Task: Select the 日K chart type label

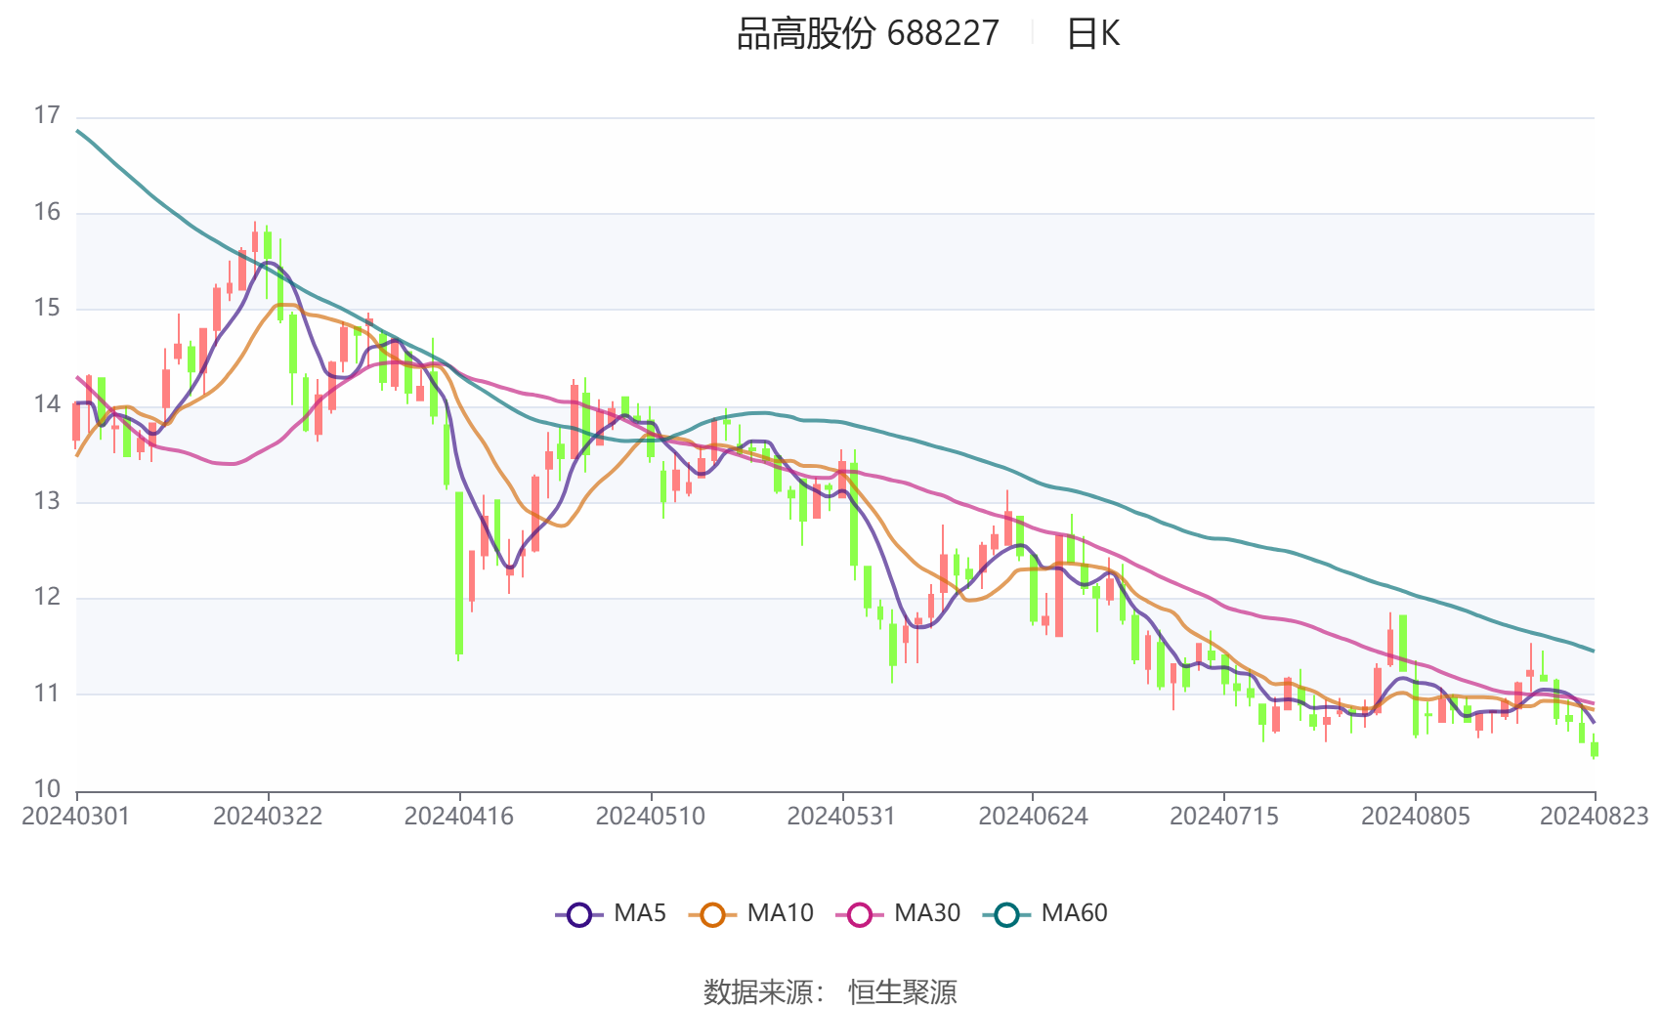Action: pyautogui.click(x=1092, y=34)
